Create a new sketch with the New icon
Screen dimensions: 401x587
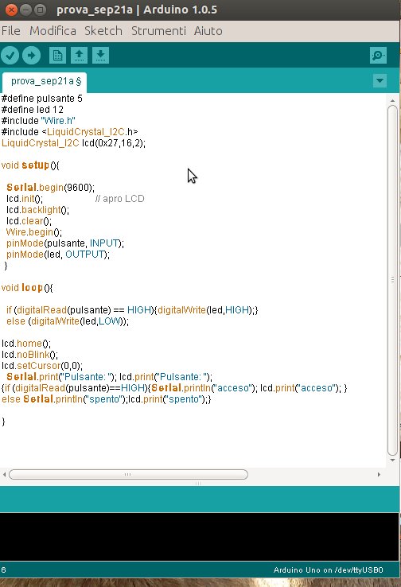coord(57,56)
